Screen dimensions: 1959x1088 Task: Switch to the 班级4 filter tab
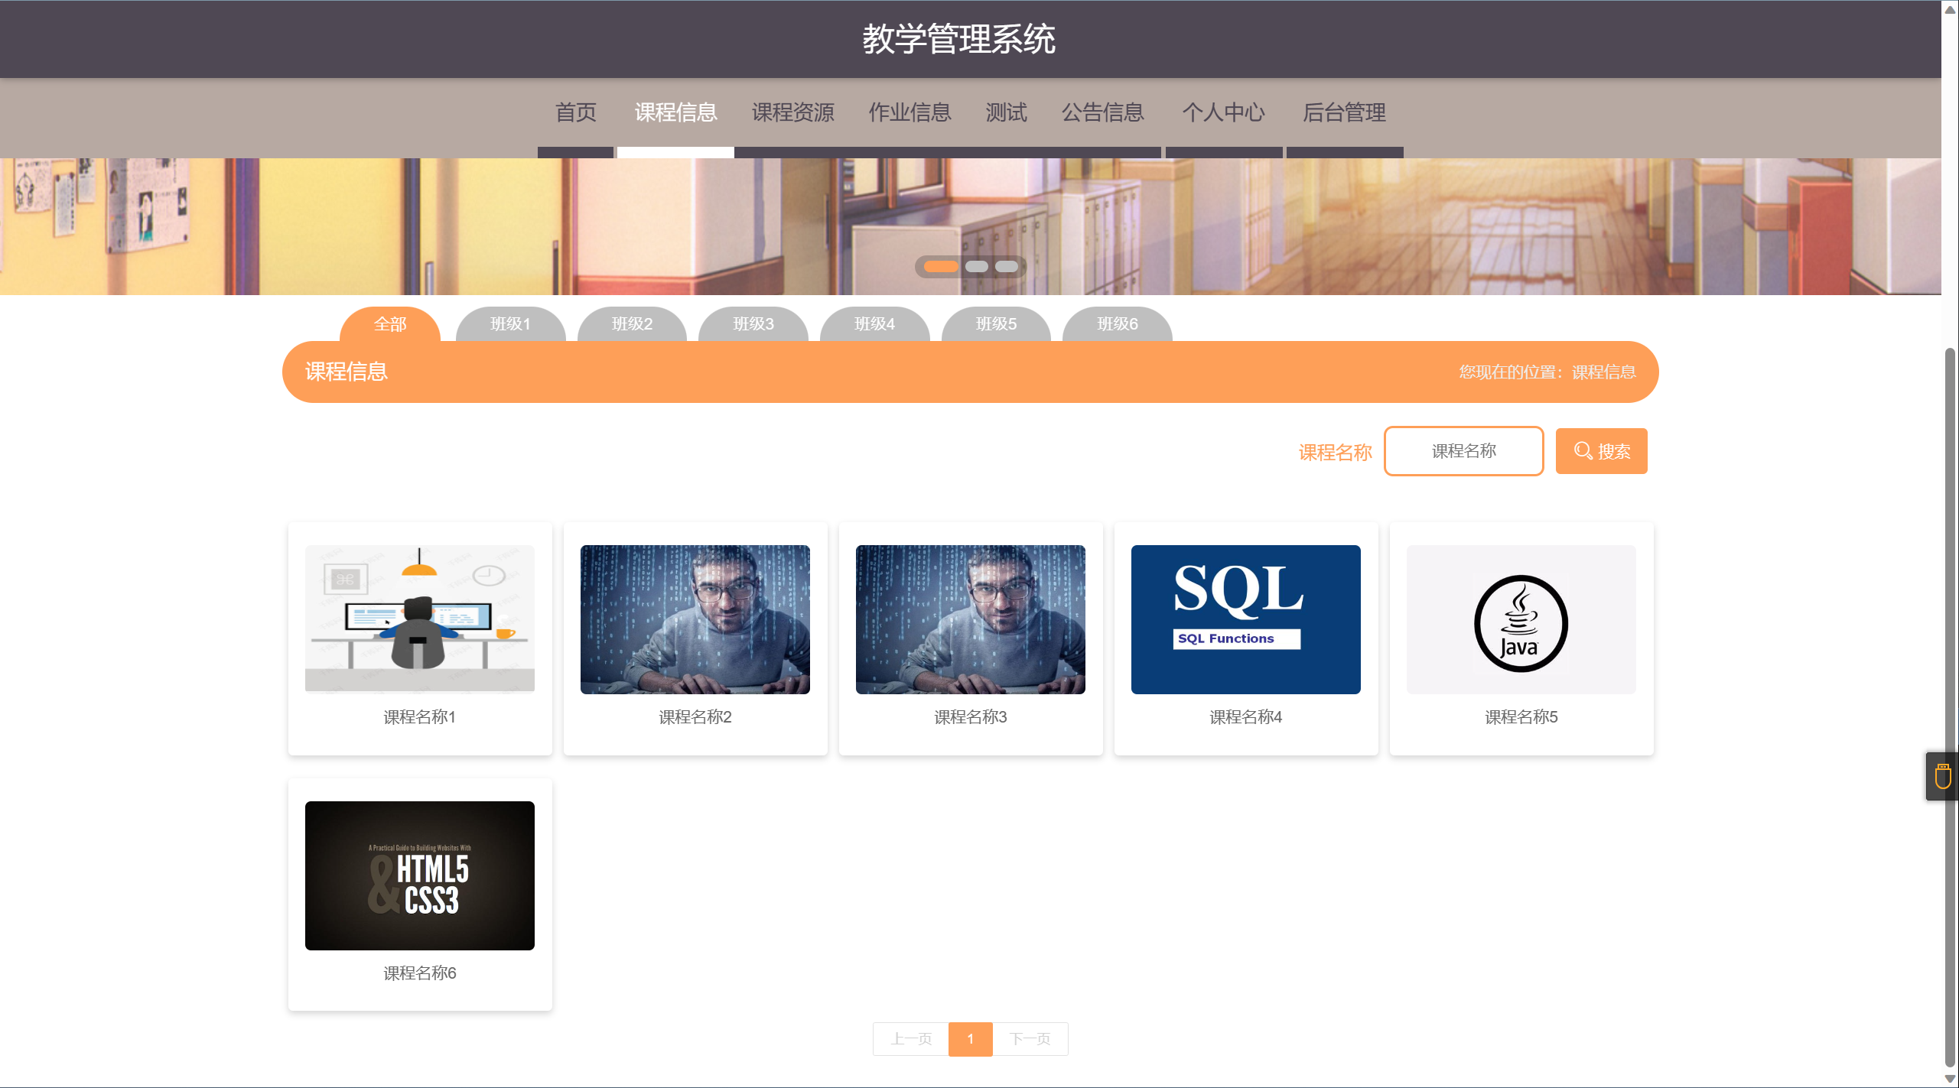tap(874, 324)
